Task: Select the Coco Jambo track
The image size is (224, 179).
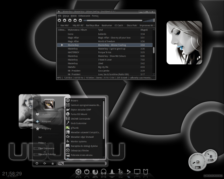Action: pyautogui.click(x=105, y=71)
